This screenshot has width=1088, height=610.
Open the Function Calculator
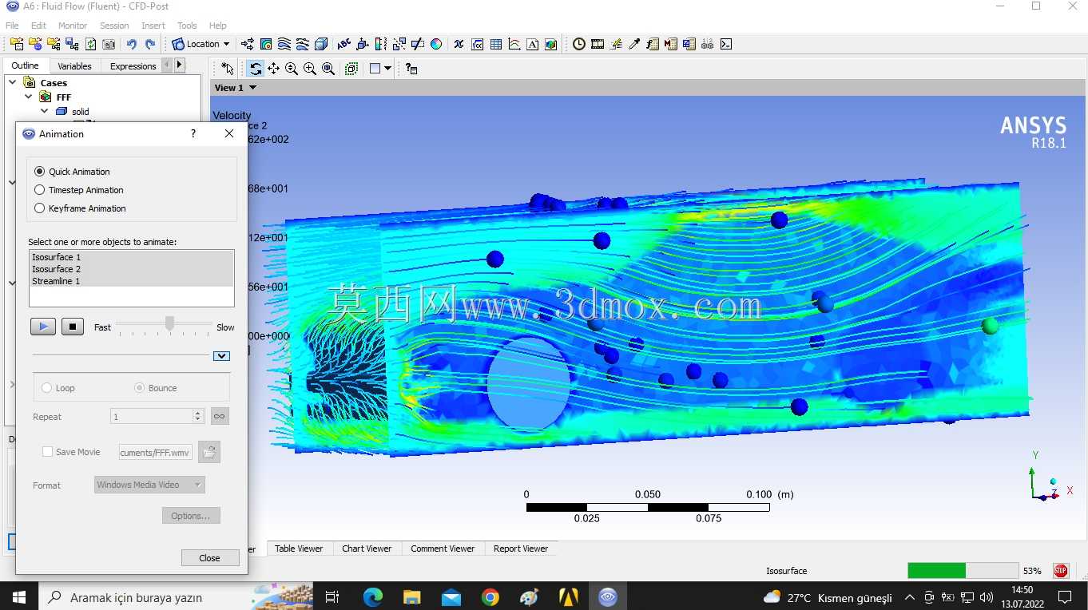(x=653, y=44)
